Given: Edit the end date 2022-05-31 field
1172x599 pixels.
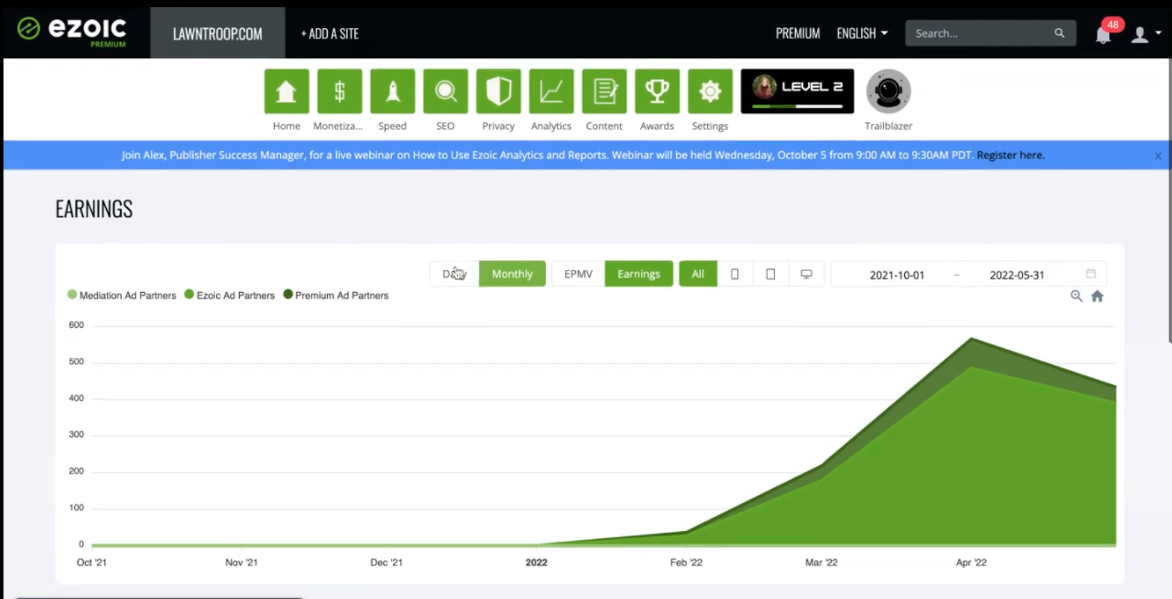Looking at the screenshot, I should (x=1017, y=275).
